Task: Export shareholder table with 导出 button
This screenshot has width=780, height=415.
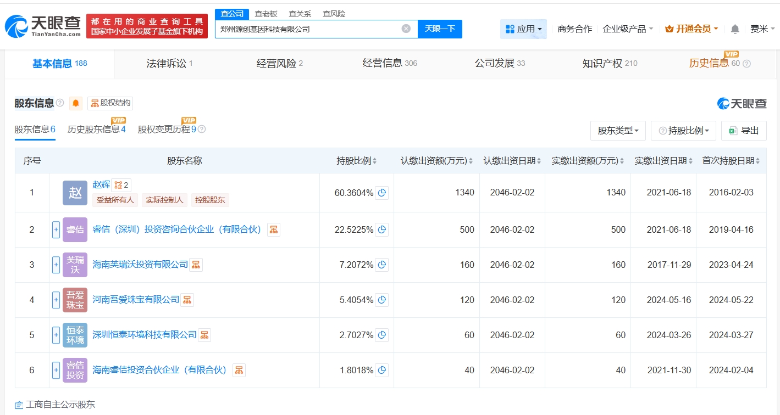Action: (744, 131)
